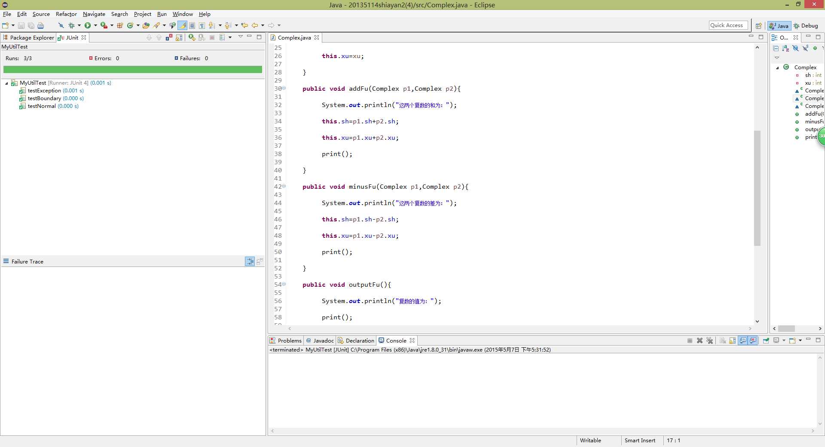This screenshot has width=825, height=447.
Task: Click the Debug bug icon in toolbar
Action: coord(71,25)
